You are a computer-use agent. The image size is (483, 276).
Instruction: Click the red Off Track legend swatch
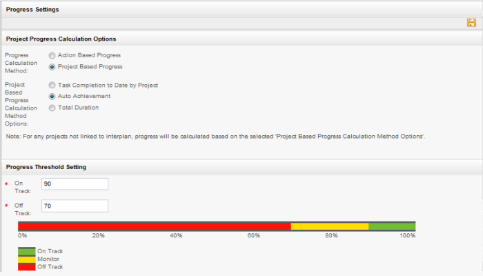coord(26,266)
